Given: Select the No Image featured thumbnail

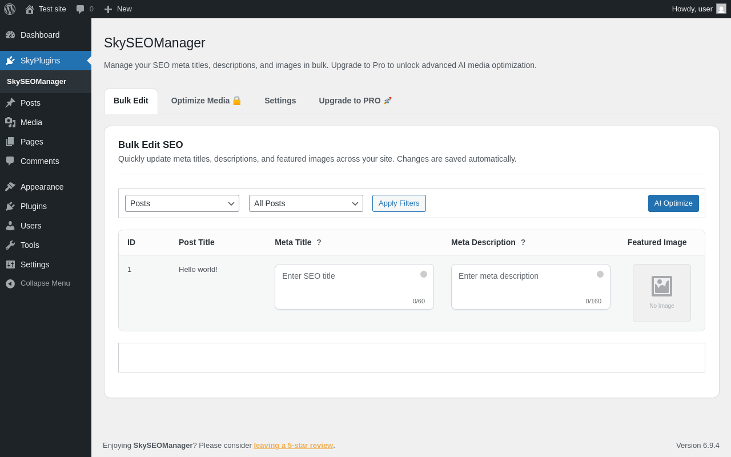Looking at the screenshot, I should pyautogui.click(x=661, y=292).
